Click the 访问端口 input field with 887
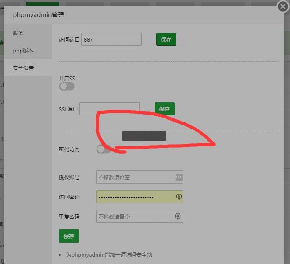290x264 pixels. pos(111,39)
